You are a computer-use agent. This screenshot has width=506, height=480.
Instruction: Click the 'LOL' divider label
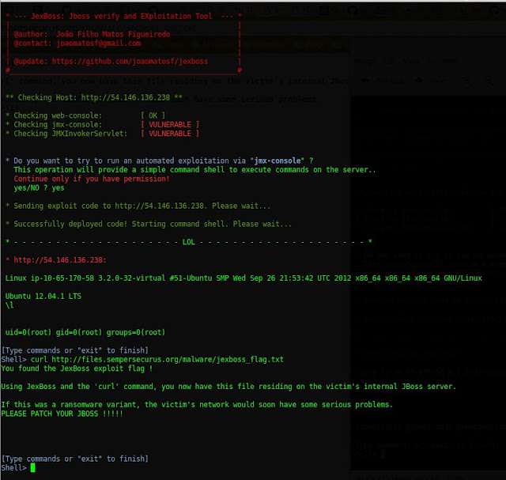[x=189, y=242]
